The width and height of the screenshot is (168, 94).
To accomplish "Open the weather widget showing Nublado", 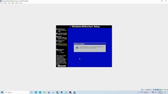I will pos(143,92).
